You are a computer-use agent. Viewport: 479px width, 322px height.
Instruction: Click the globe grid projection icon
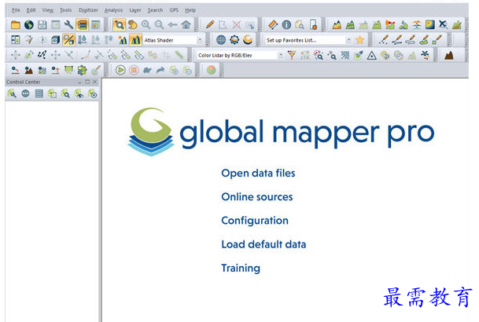click(x=221, y=39)
